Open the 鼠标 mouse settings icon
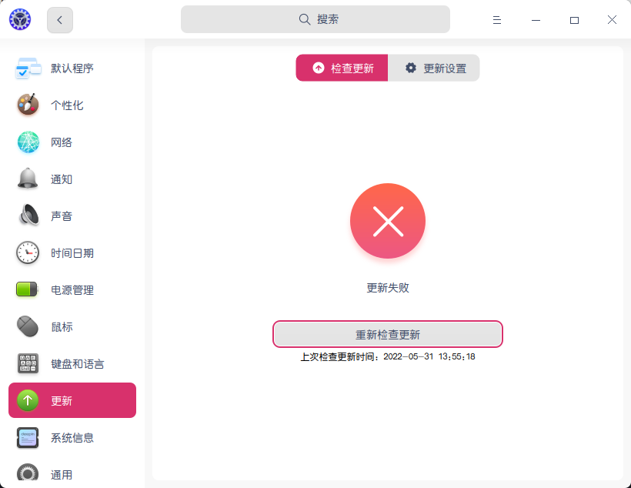631x488 pixels. pos(28,326)
